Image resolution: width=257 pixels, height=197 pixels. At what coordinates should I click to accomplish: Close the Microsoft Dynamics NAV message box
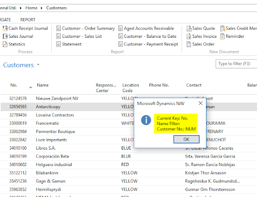click(200, 103)
